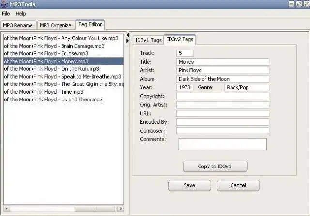Screen dimensions: 310x216
Task: Expand split pane with right arrow
Action: coord(128,41)
